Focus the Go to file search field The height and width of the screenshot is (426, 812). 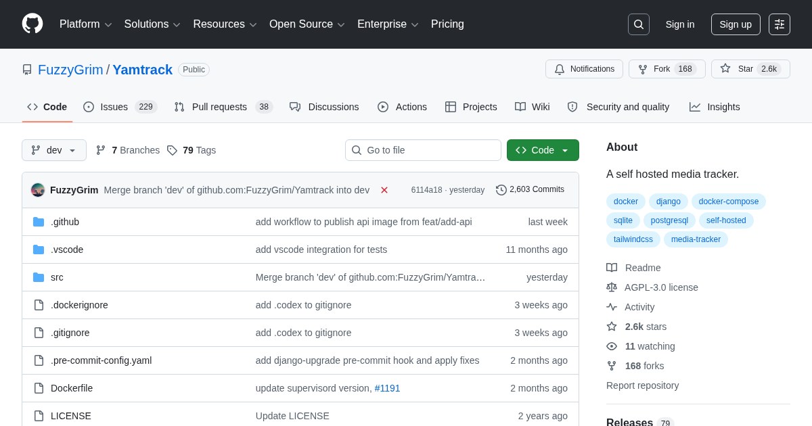[x=423, y=150]
